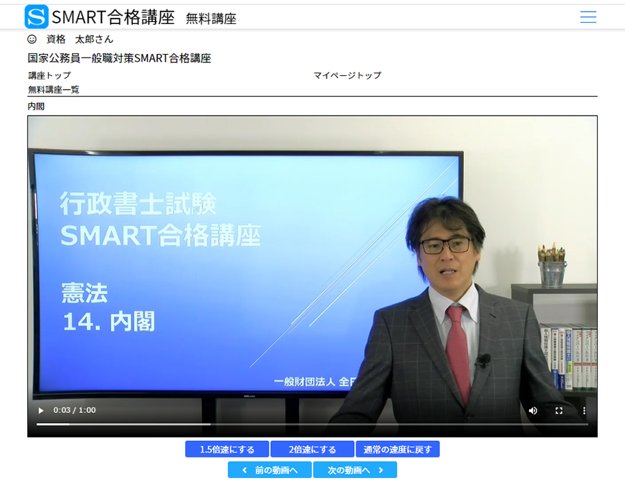The image size is (625, 482).
Task: Open 講座トップ link
Action: 49,75
